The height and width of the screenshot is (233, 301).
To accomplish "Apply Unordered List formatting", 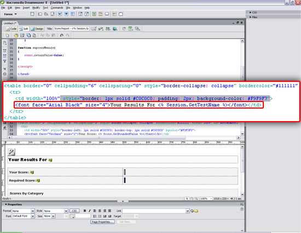I will tap(95, 216).
